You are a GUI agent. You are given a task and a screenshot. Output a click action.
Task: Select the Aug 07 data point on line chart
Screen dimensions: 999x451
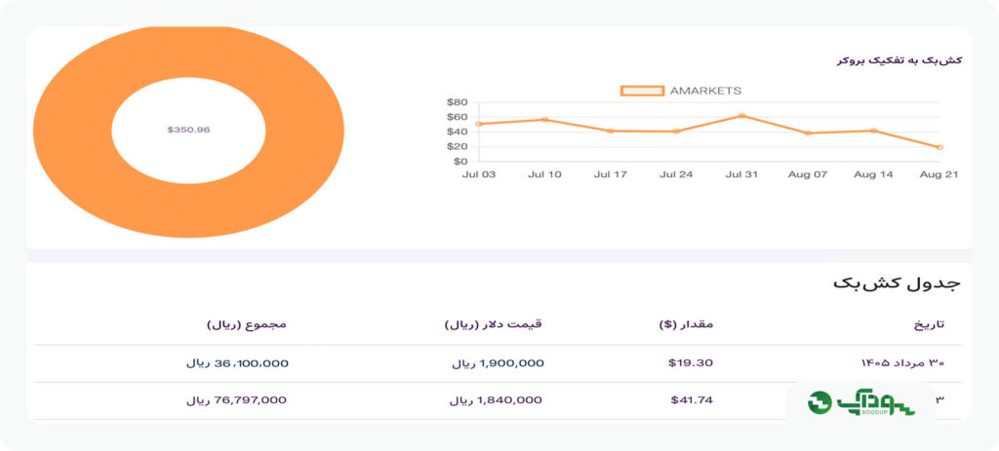click(808, 132)
